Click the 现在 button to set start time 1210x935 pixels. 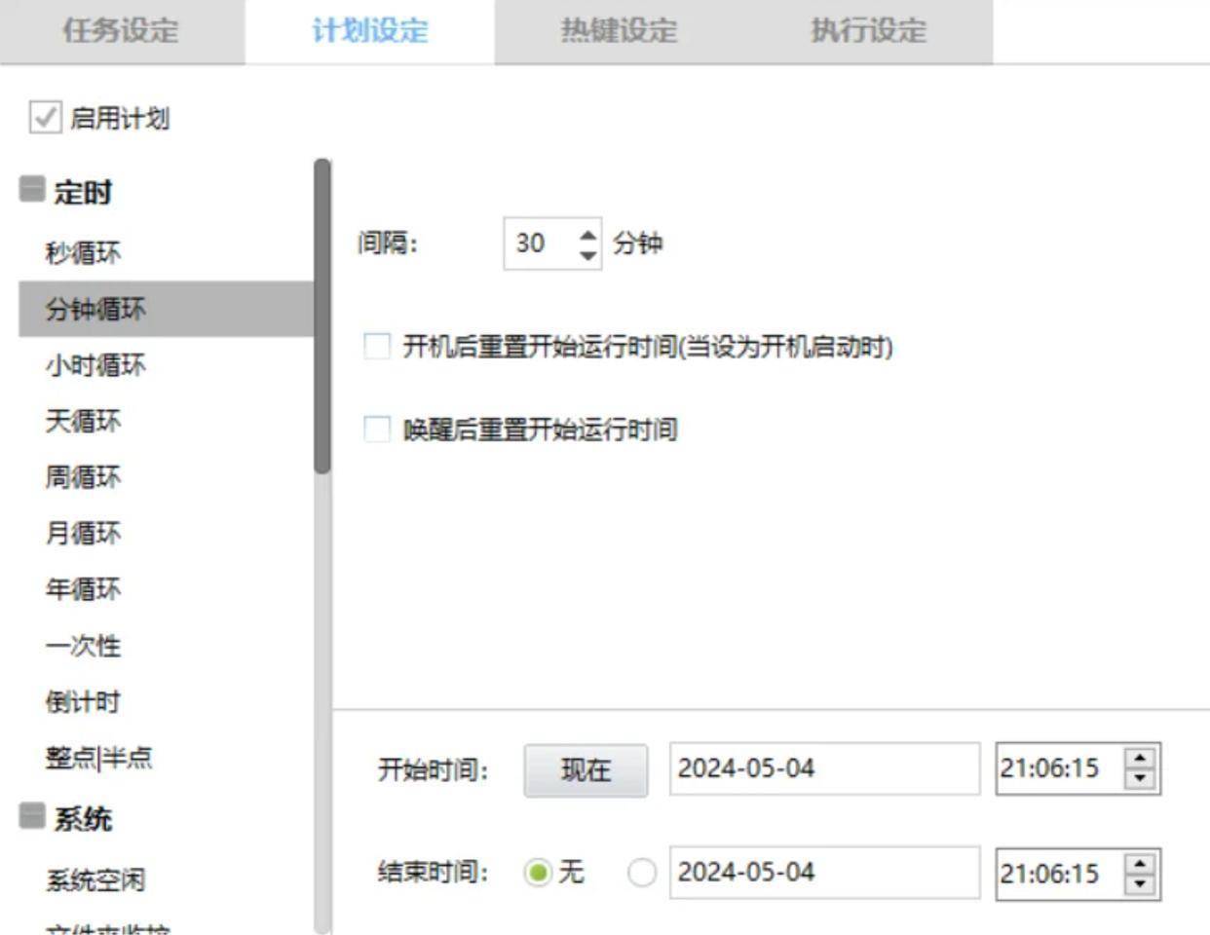click(x=585, y=768)
